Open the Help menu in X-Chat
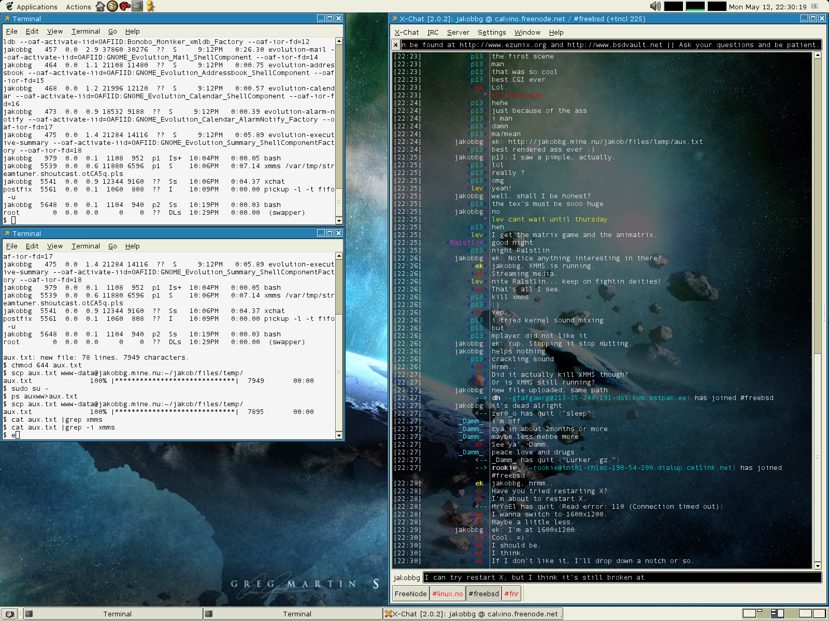Viewport: 829px width, 621px height. pos(556,33)
